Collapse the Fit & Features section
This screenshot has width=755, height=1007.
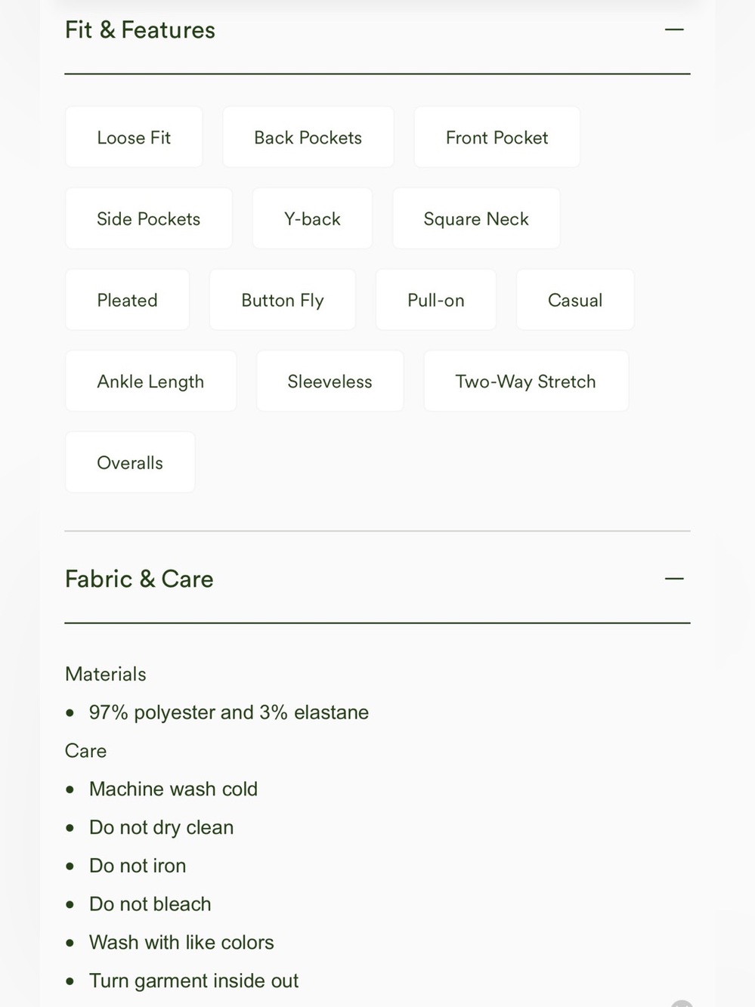673,30
